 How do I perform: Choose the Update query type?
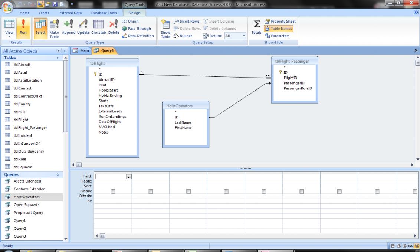tap(83, 27)
